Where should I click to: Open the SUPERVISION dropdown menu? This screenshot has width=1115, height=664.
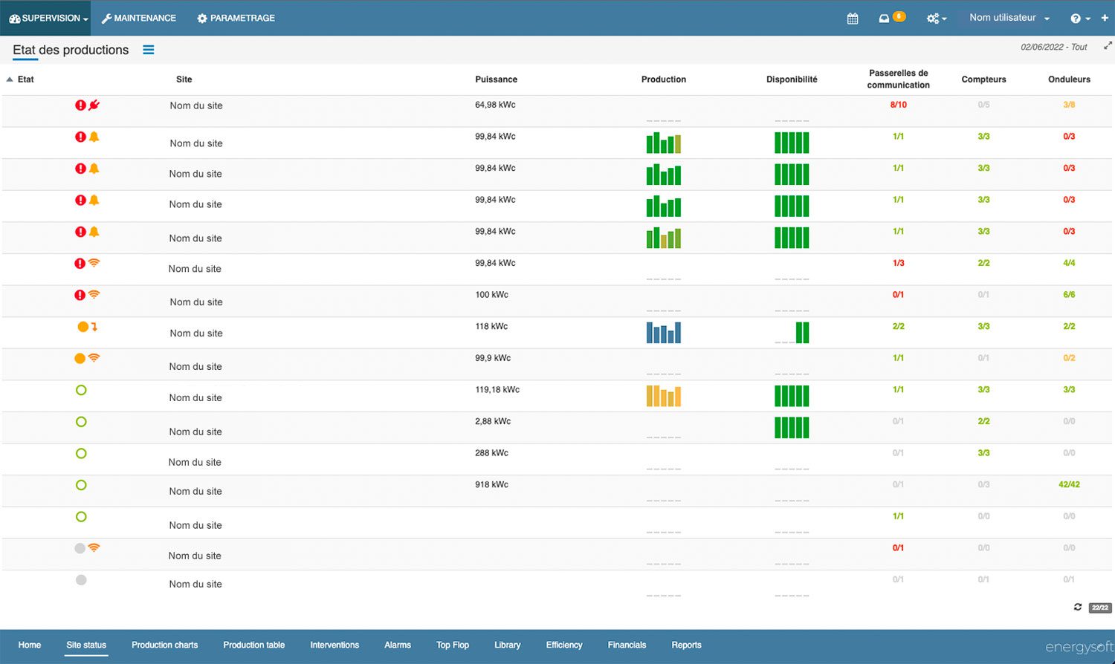coord(49,18)
